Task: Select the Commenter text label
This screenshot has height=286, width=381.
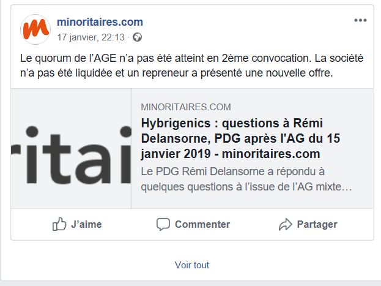Action: tap(202, 224)
